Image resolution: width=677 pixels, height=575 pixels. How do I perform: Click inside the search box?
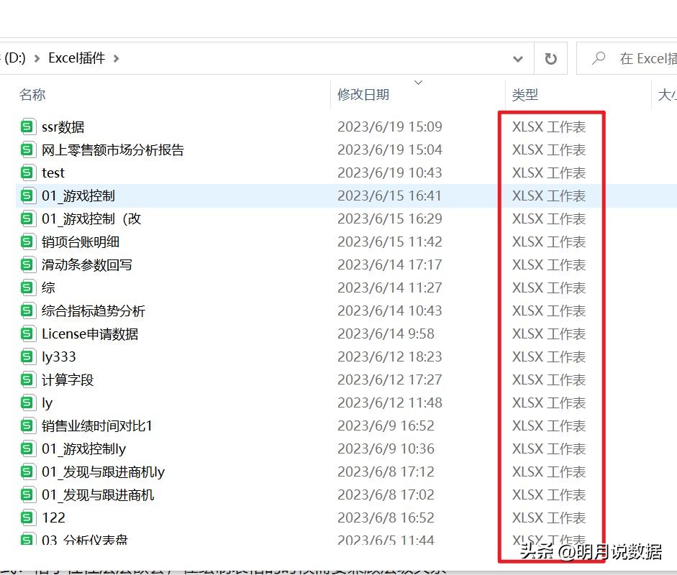point(633,58)
